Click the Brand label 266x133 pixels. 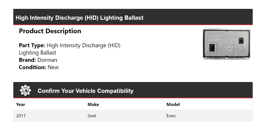tap(27, 60)
